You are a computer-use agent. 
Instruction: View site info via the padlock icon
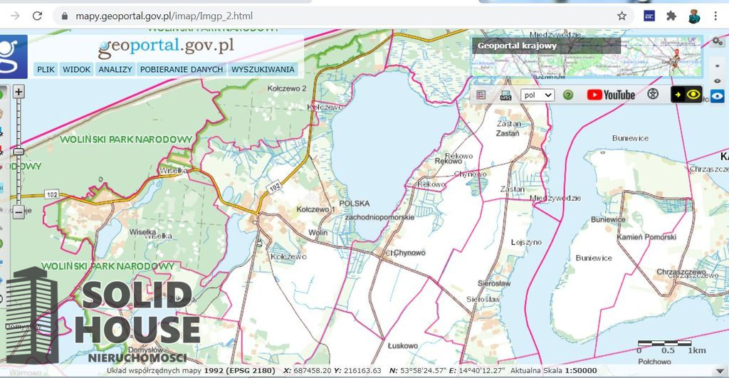[65, 16]
